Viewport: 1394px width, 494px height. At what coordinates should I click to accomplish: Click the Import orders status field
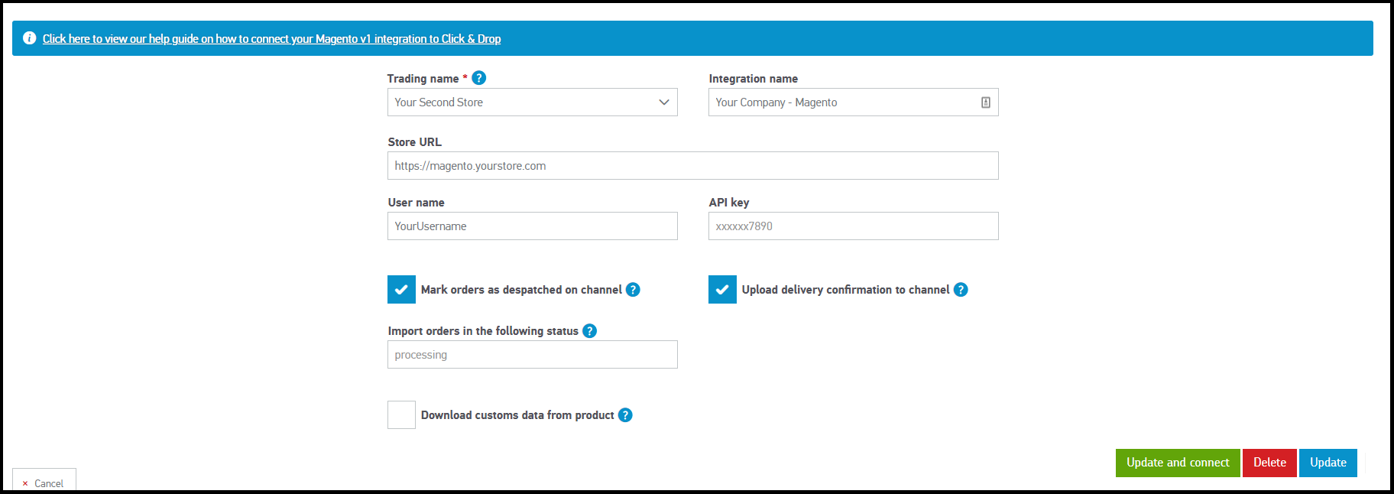(x=532, y=355)
